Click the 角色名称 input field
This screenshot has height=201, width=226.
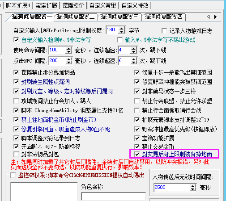pos(114,197)
